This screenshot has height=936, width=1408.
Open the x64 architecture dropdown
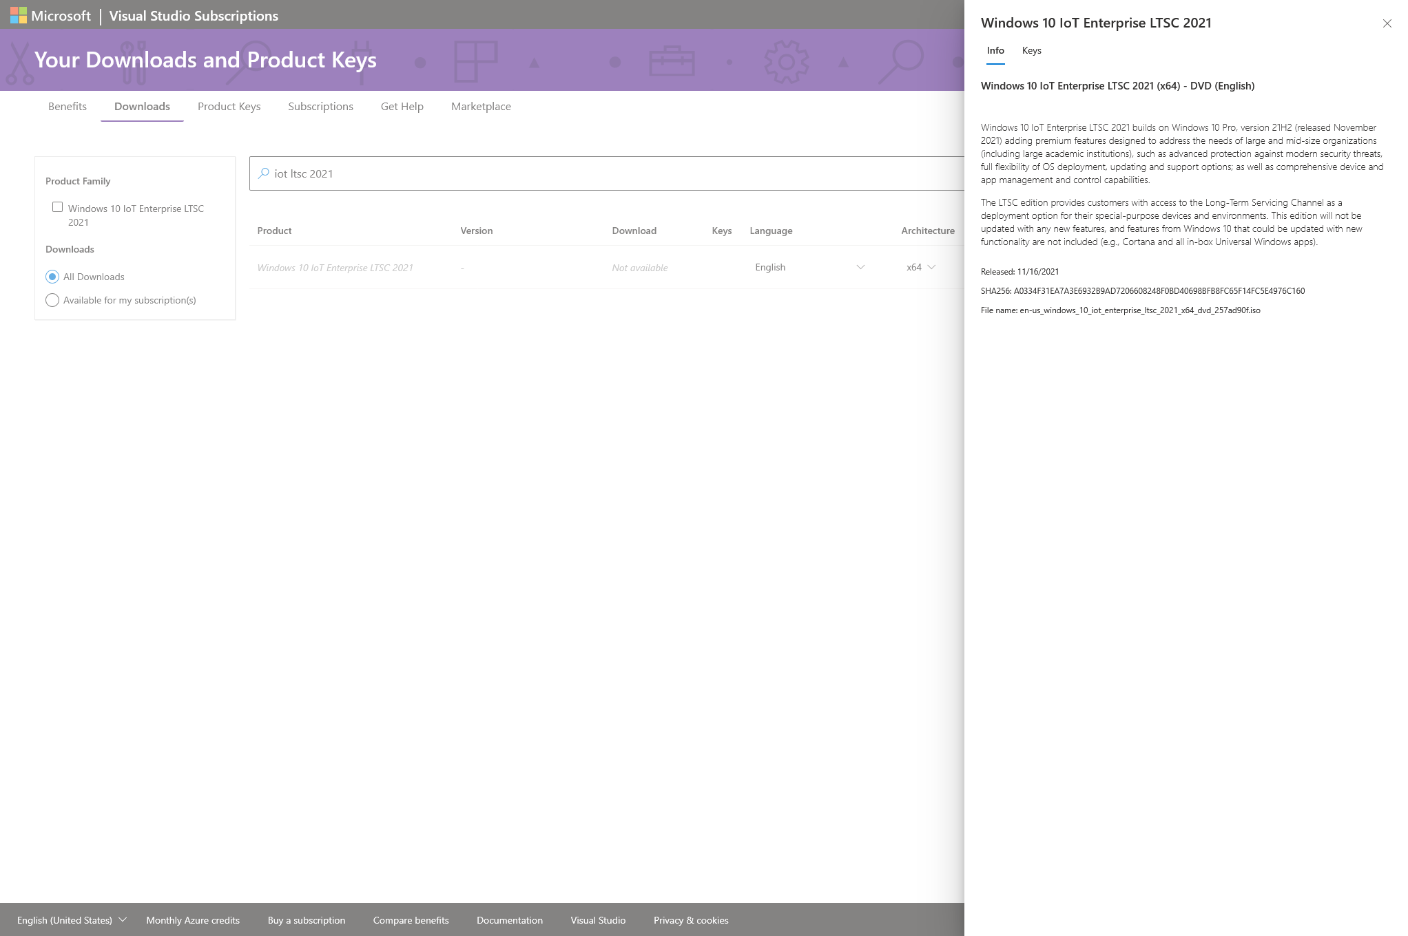pos(920,267)
